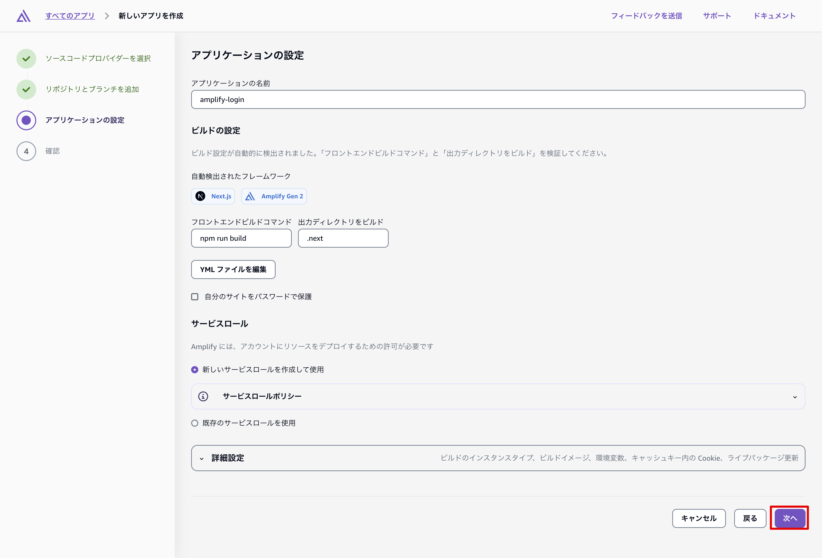Screen dimensions: 822x558
Task: Click the step 1 green checkmark icon
Action: pos(26,59)
